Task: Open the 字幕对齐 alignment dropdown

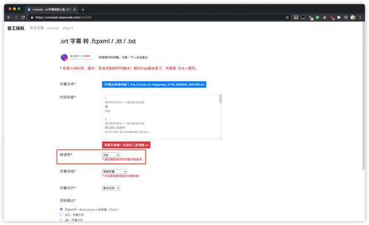Action: pos(111,188)
